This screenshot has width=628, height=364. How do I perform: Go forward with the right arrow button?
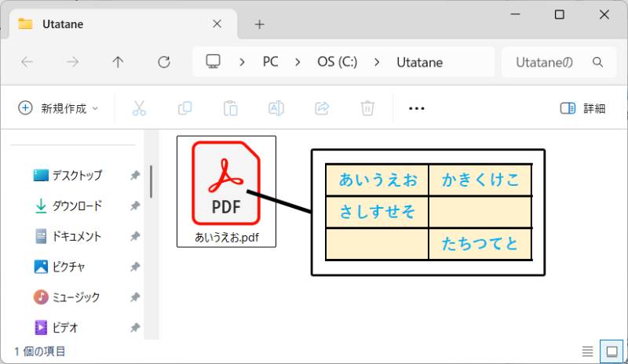72,62
